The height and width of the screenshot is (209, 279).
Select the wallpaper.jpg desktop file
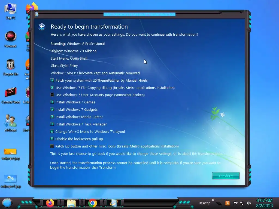(x=10, y=154)
